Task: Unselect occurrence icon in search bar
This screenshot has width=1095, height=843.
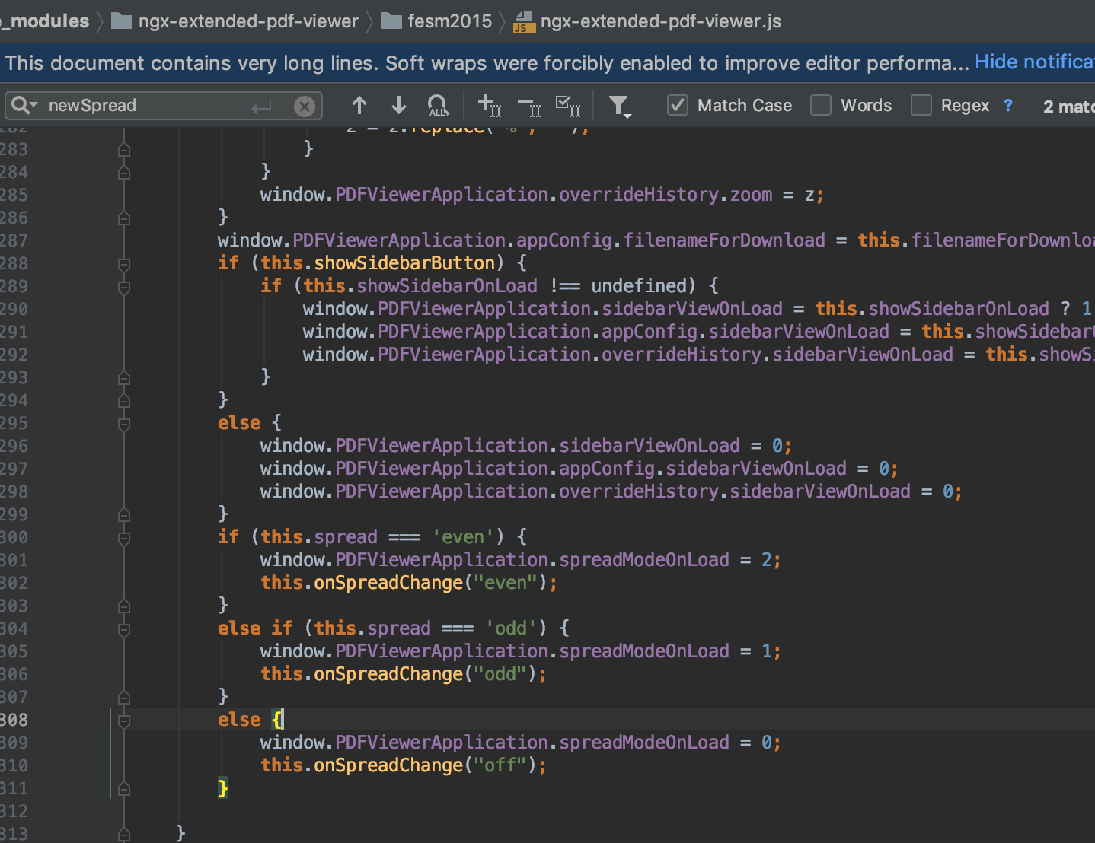Action: point(529,106)
